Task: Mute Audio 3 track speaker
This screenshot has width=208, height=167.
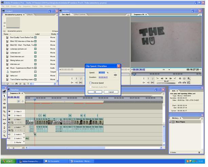Action: point(9,138)
